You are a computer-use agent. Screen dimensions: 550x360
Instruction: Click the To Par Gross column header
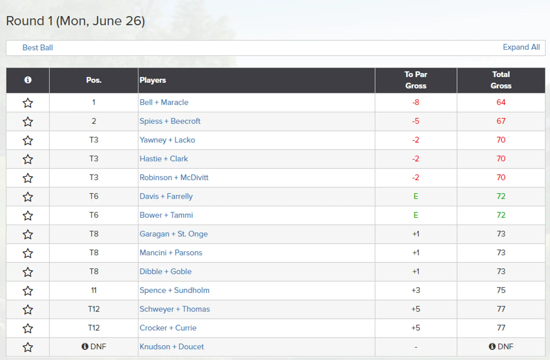[415, 80]
